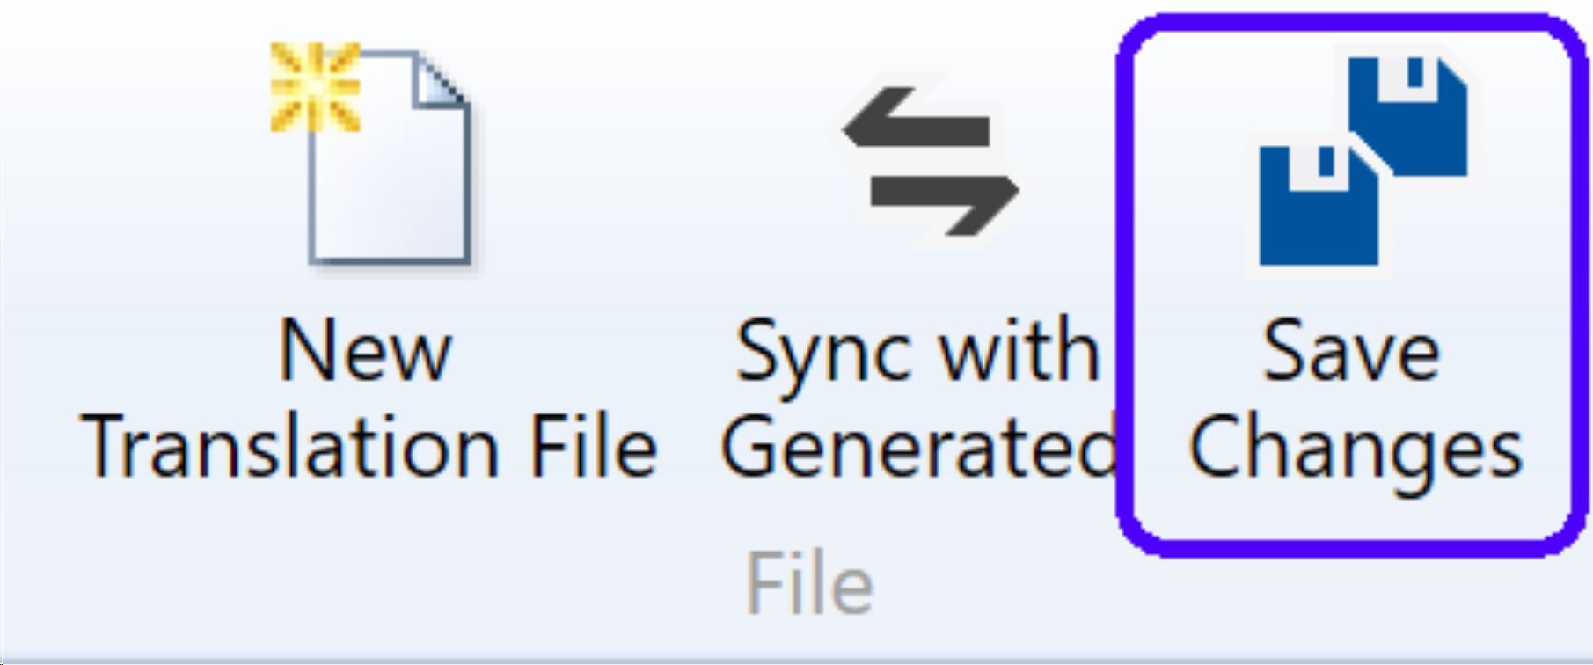Click the Save Changes floppy disks icon
Image resolution: width=1593 pixels, height=665 pixels.
pos(1362,161)
